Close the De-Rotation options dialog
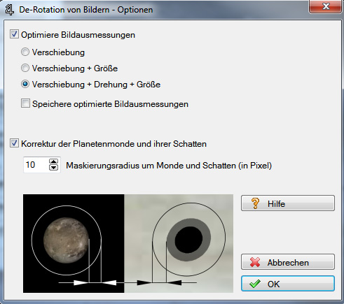The width and height of the screenshot is (344, 304). tap(326, 6)
